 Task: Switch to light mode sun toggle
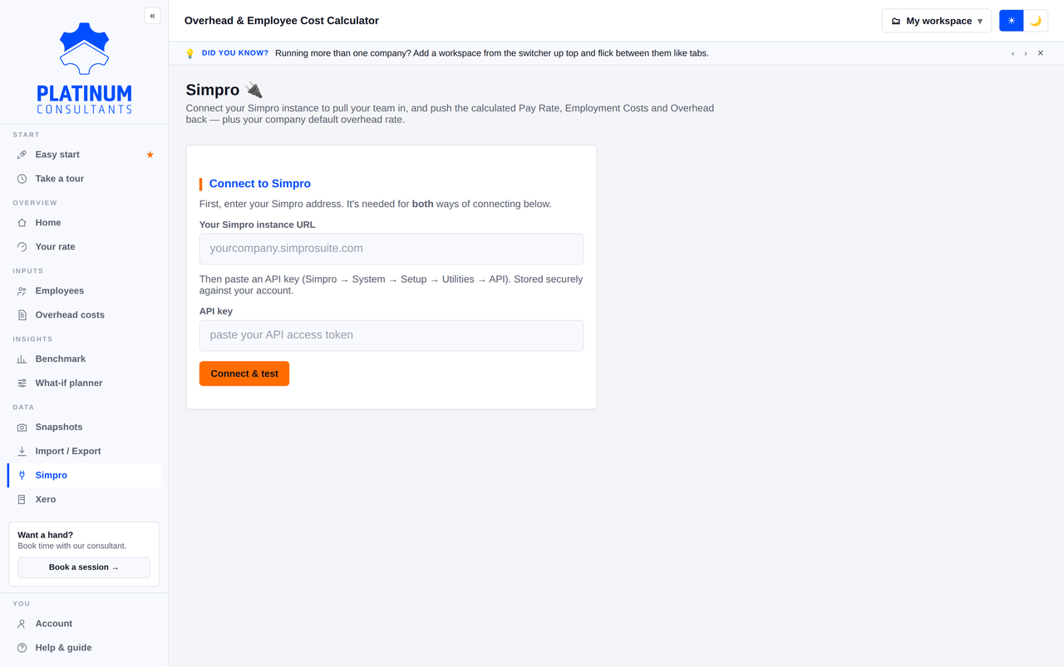point(1011,21)
